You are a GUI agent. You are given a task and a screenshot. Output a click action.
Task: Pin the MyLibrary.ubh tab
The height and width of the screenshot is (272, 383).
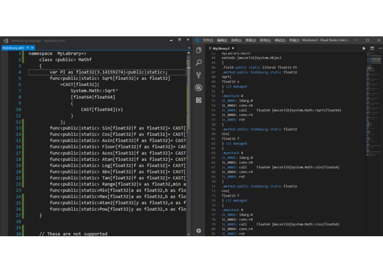coord(28,47)
